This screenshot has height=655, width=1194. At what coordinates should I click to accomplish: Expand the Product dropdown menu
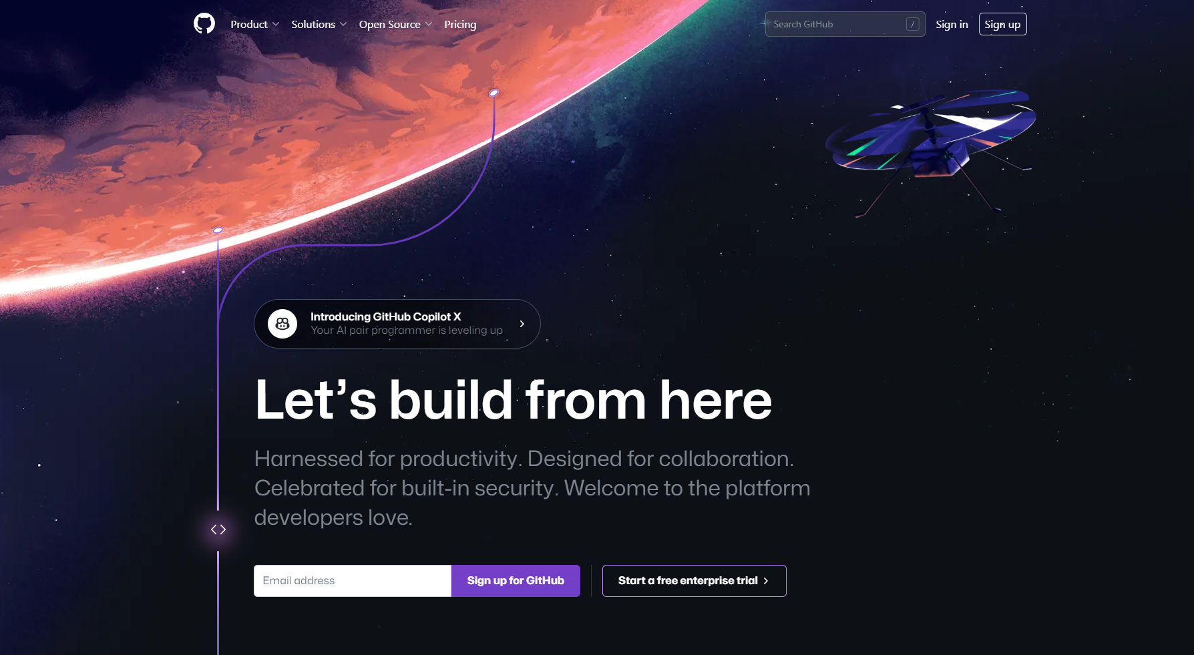[x=255, y=24]
